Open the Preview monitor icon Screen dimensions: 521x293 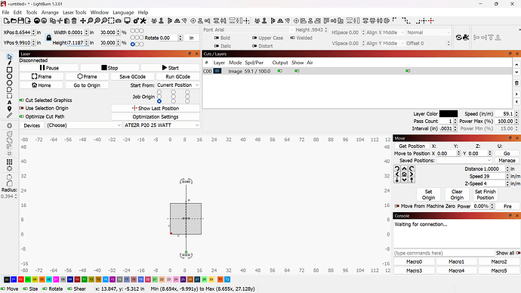coord(127,20)
